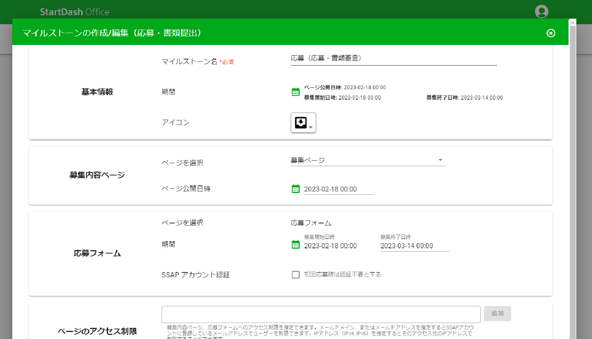Screen dimensions: 592x339
Task: Click the 応募フォーム page name text
Action: 311,223
